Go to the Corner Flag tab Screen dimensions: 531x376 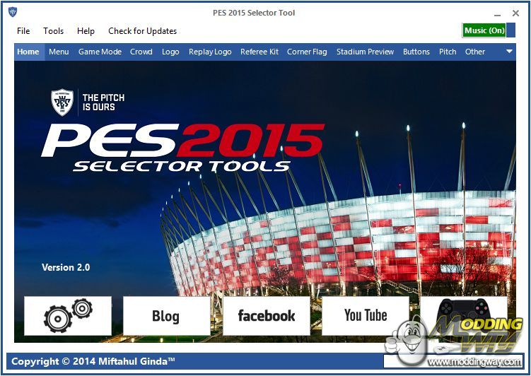pyautogui.click(x=307, y=52)
